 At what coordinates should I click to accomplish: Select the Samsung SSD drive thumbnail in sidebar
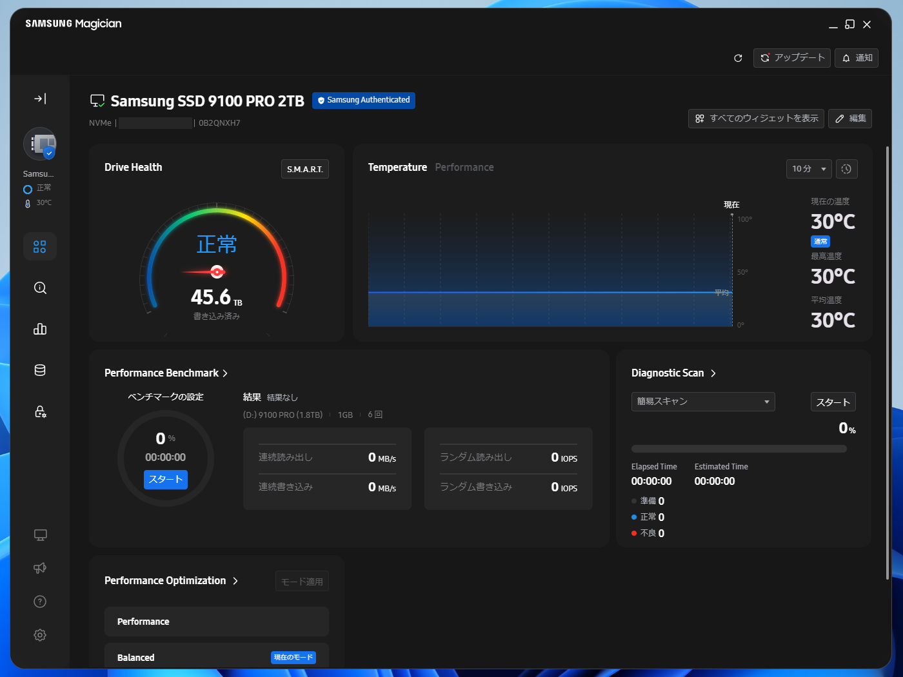(x=40, y=144)
